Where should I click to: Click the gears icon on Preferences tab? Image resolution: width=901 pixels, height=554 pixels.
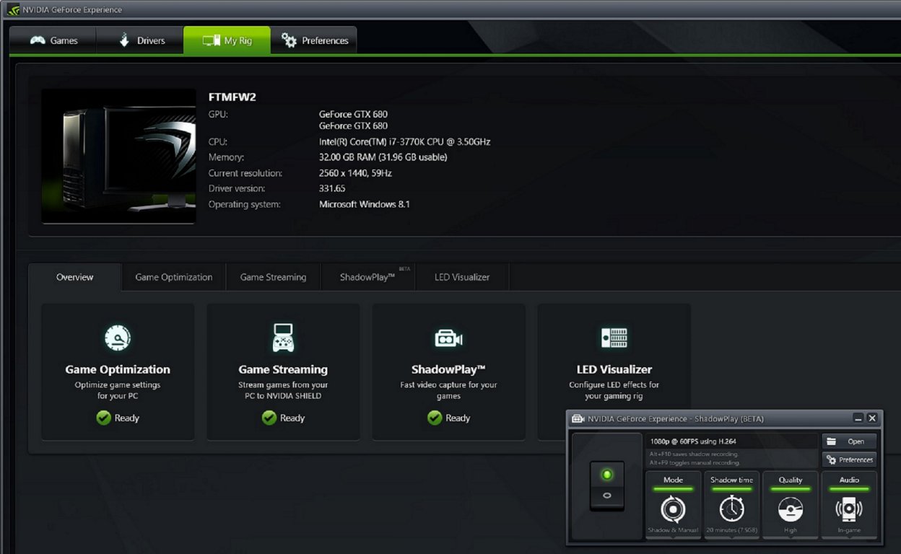click(x=289, y=40)
